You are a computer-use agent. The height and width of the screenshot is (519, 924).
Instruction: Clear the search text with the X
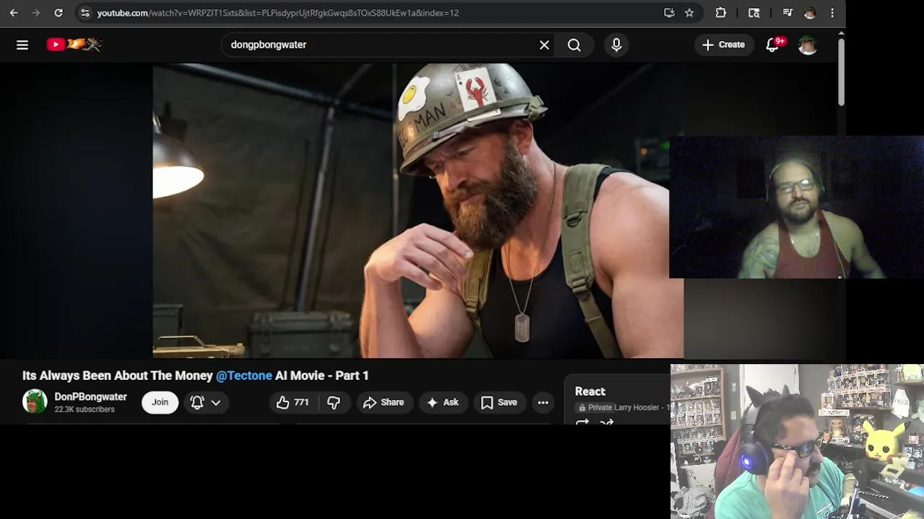click(x=544, y=45)
